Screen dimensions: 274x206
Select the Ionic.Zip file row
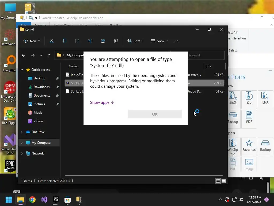[144, 75]
